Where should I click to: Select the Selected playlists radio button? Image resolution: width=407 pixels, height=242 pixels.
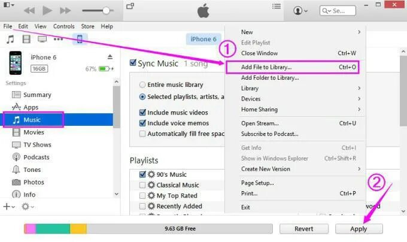click(x=142, y=97)
